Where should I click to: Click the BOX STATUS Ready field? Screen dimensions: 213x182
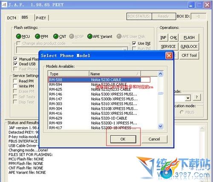pyautogui.click(x=164, y=17)
